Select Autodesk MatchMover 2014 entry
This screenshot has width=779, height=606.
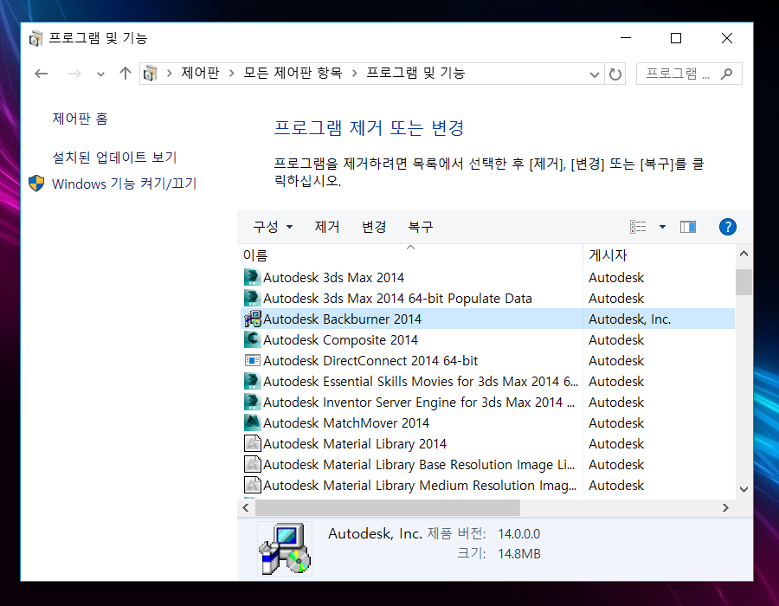click(345, 422)
